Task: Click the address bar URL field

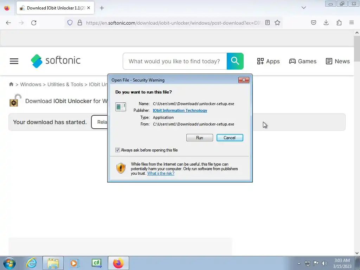Action: (x=173, y=23)
